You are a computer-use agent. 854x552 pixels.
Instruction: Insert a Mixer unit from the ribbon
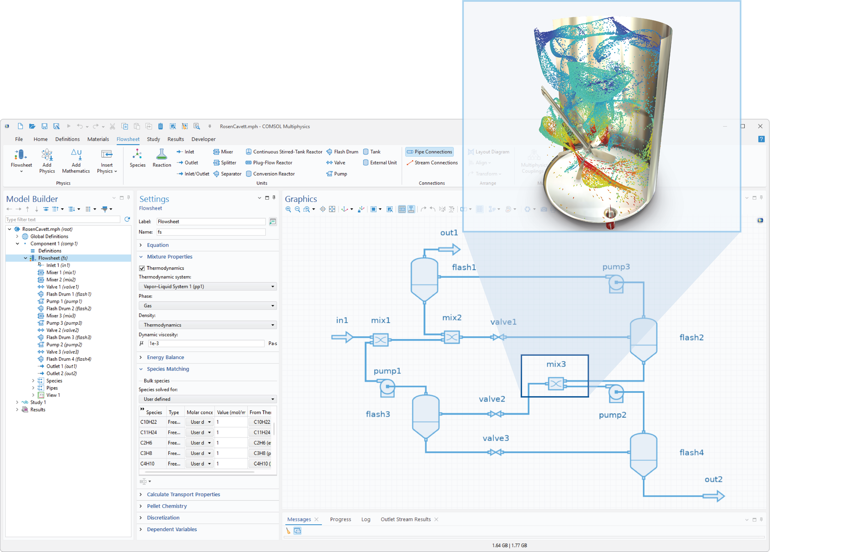click(223, 152)
